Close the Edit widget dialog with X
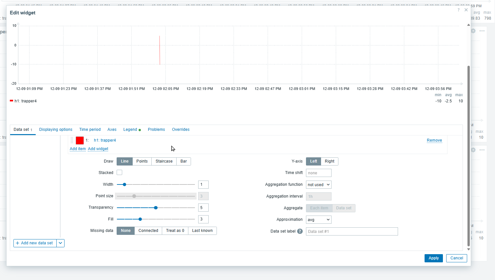Image resolution: width=495 pixels, height=280 pixels. tap(466, 10)
